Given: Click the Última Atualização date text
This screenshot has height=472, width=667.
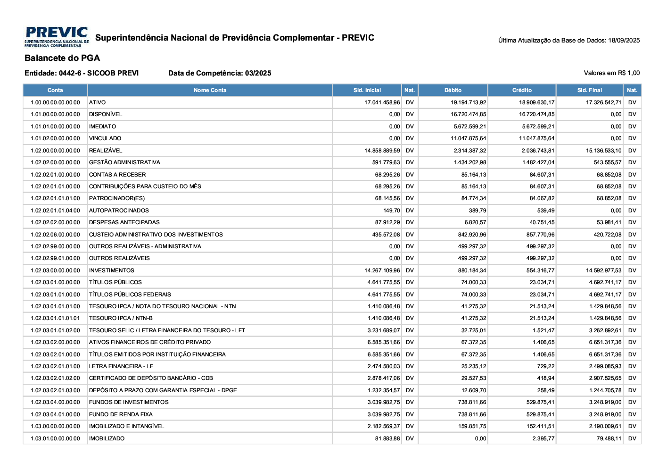Looking at the screenshot, I should [x=568, y=41].
